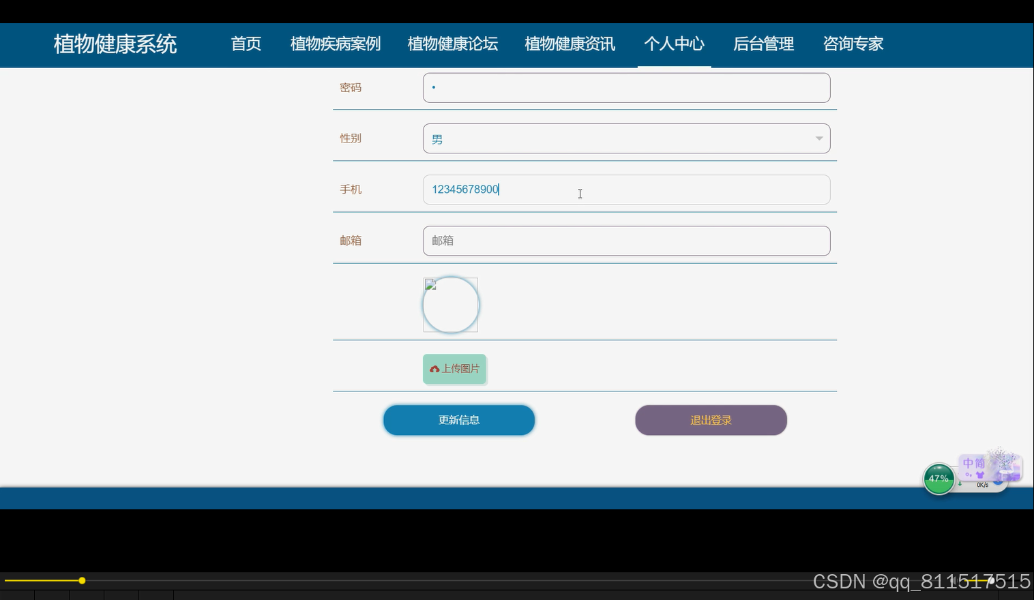Click the green download arrow in the speed widget
Viewport: 1034px width, 600px height.
click(x=960, y=483)
